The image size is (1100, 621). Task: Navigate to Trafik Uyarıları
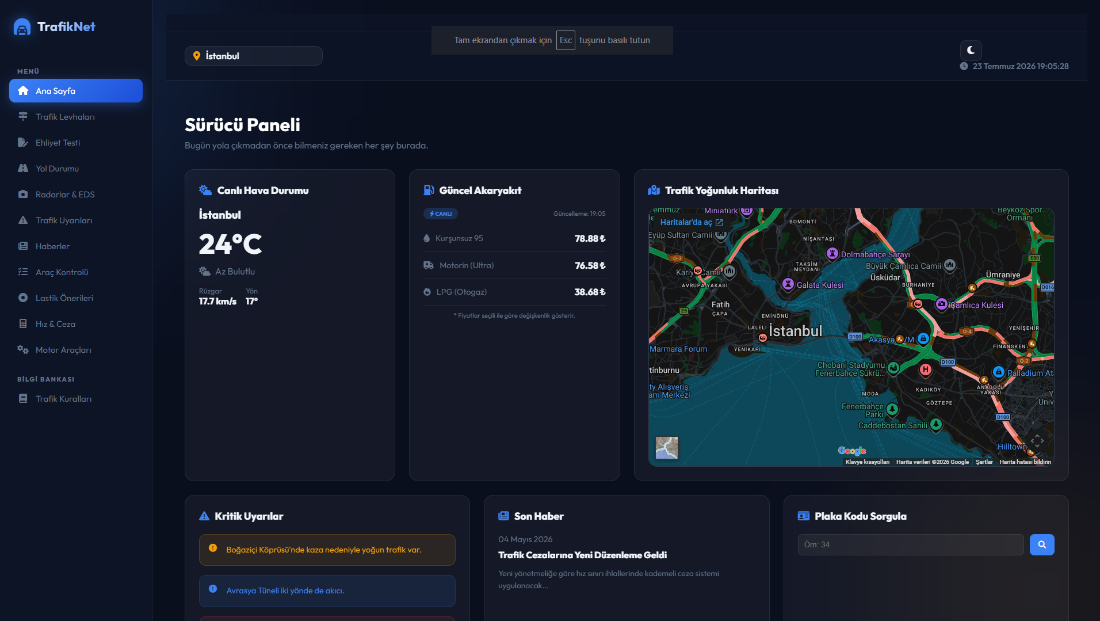click(x=76, y=220)
